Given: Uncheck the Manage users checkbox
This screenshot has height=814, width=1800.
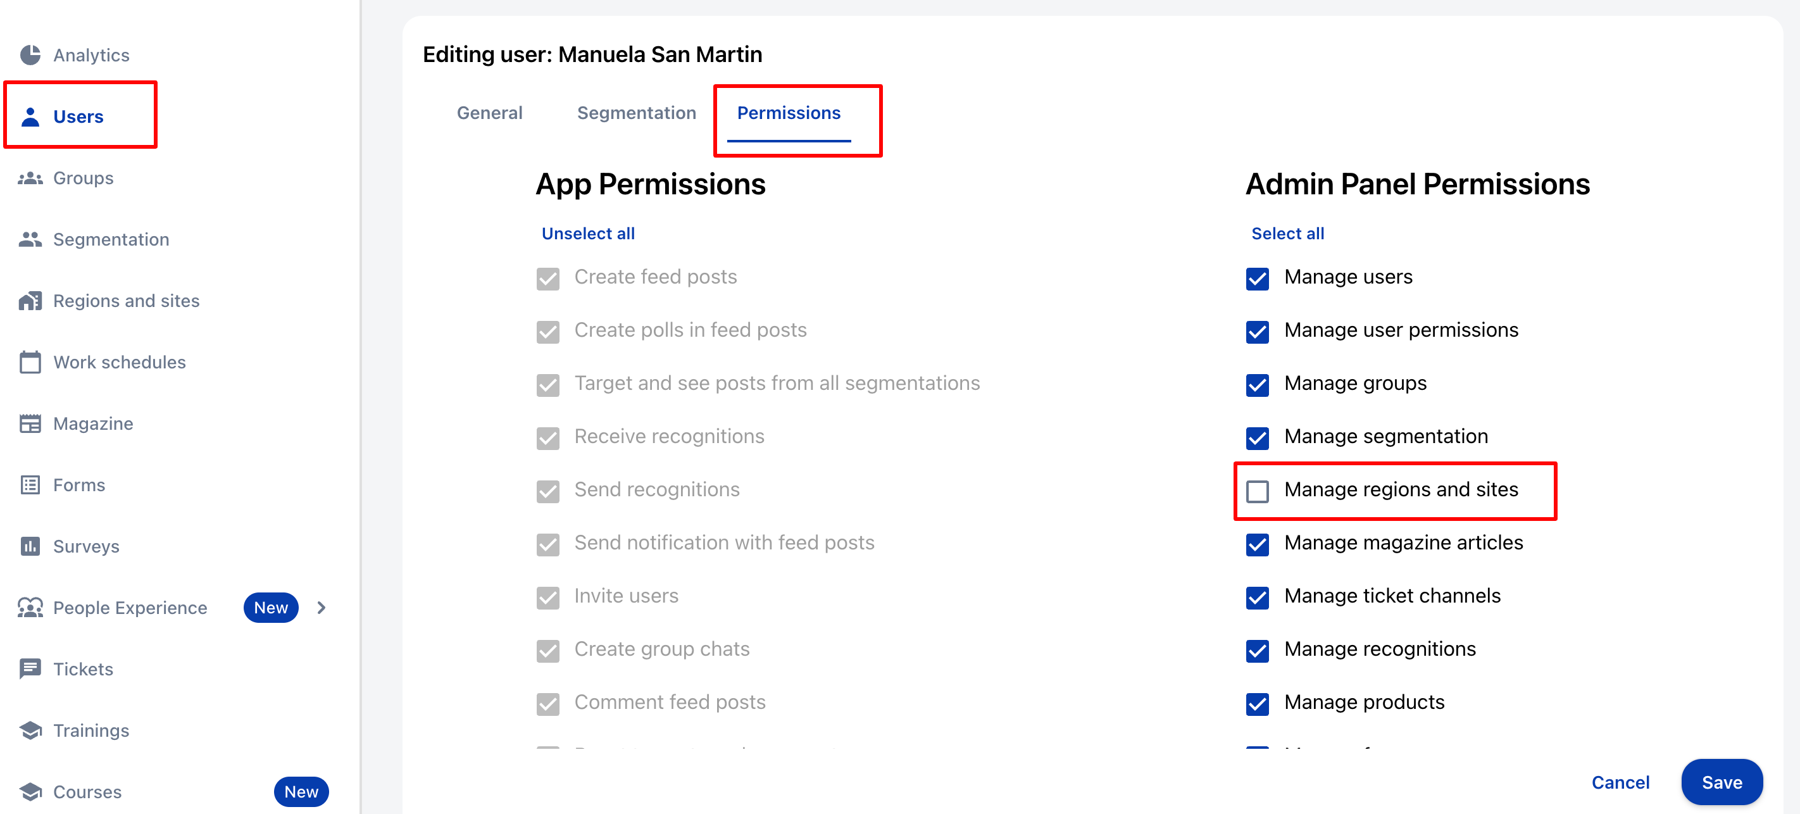Looking at the screenshot, I should [1257, 279].
